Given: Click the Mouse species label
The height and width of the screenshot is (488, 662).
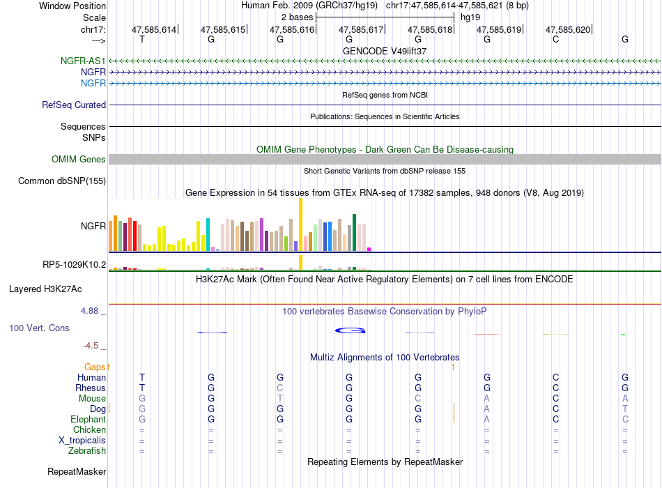Looking at the screenshot, I should (92, 399).
